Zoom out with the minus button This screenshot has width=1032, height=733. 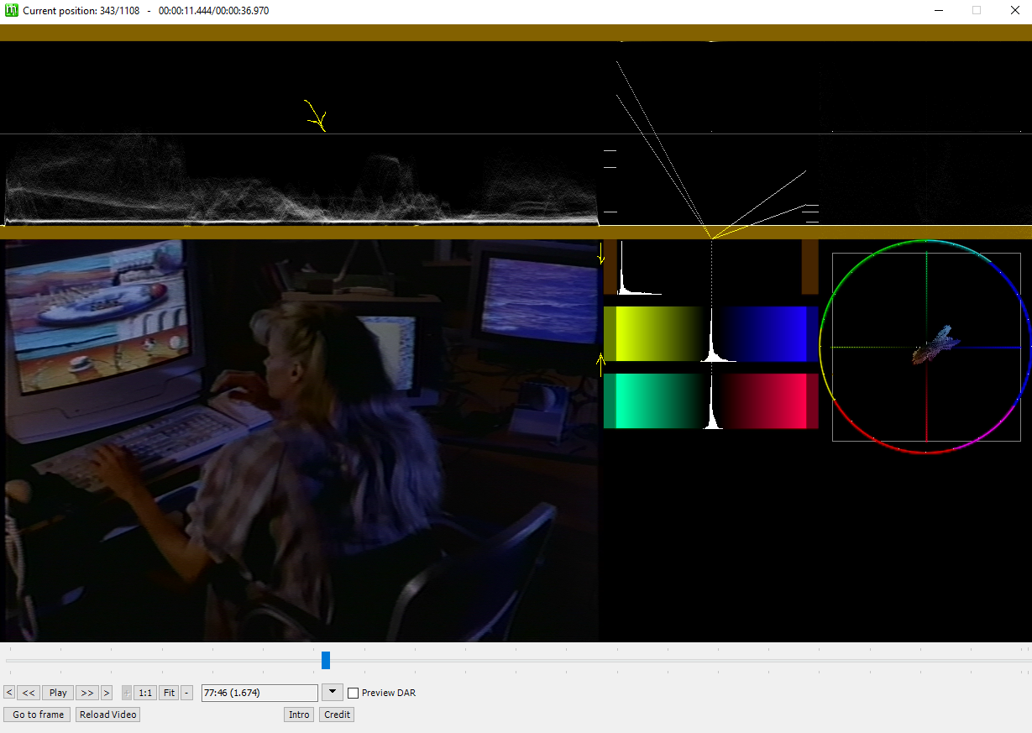[186, 693]
